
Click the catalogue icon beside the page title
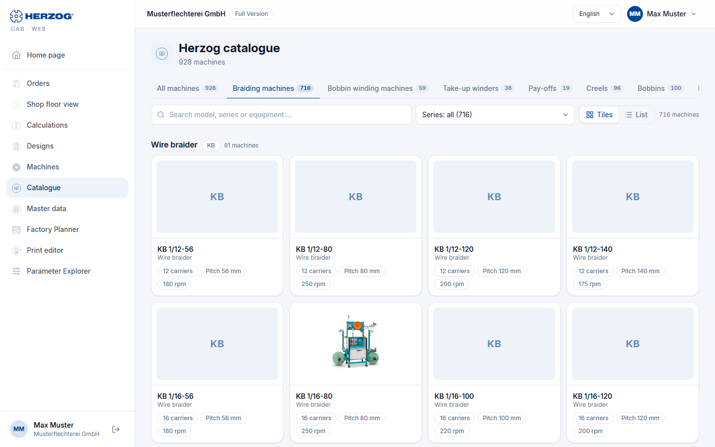coord(162,54)
